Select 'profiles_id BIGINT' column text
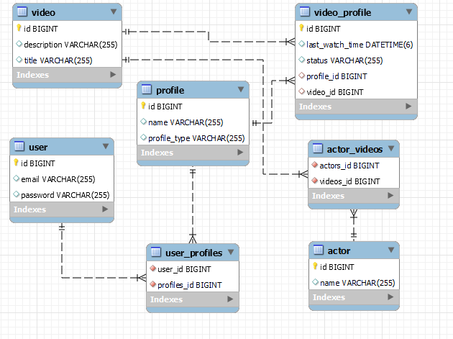This screenshot has width=453, height=339. pyautogui.click(x=190, y=285)
